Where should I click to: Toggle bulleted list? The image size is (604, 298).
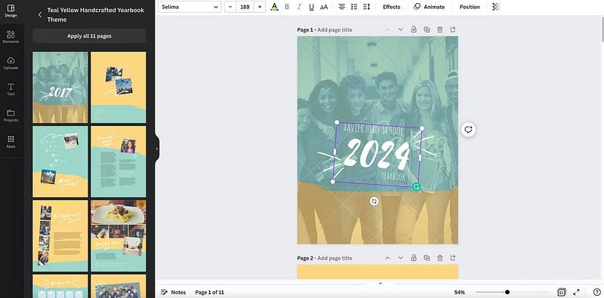coord(354,7)
